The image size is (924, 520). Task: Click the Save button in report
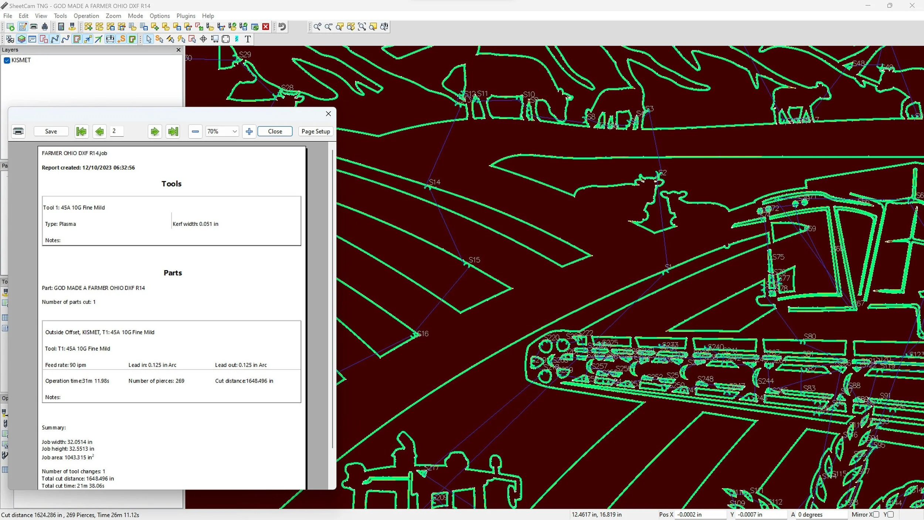[x=51, y=131]
